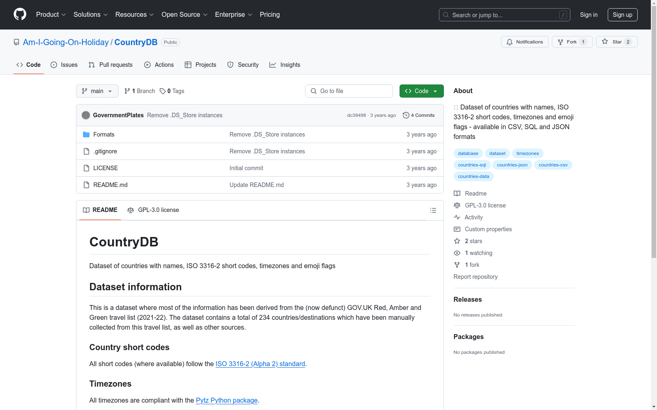Click the countries-data topic tag

coord(473,176)
